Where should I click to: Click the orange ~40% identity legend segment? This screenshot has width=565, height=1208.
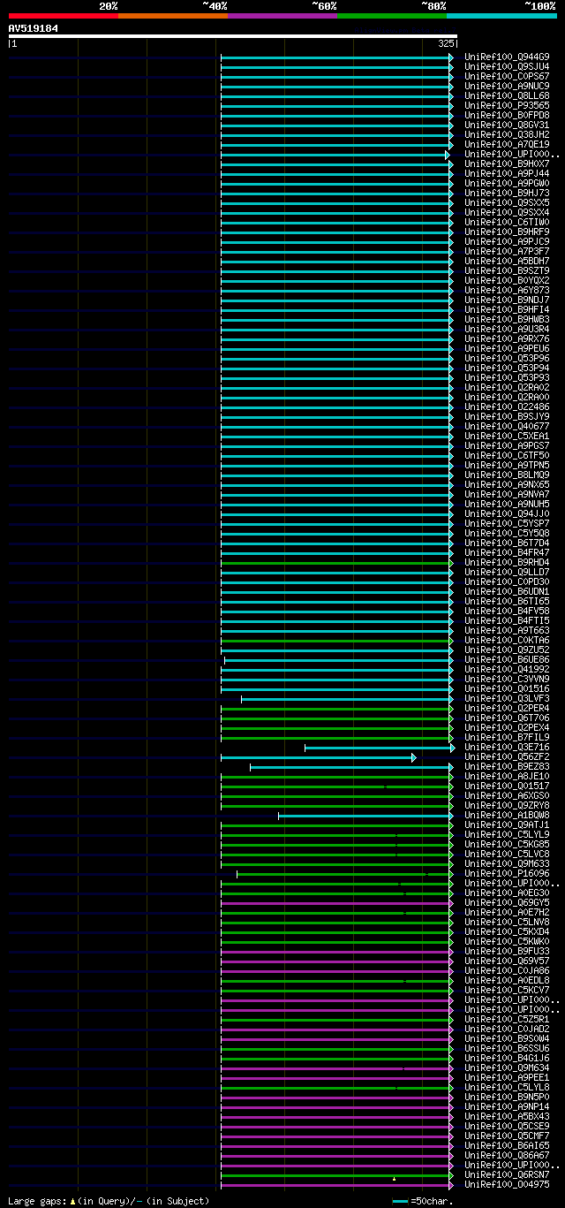point(173,15)
